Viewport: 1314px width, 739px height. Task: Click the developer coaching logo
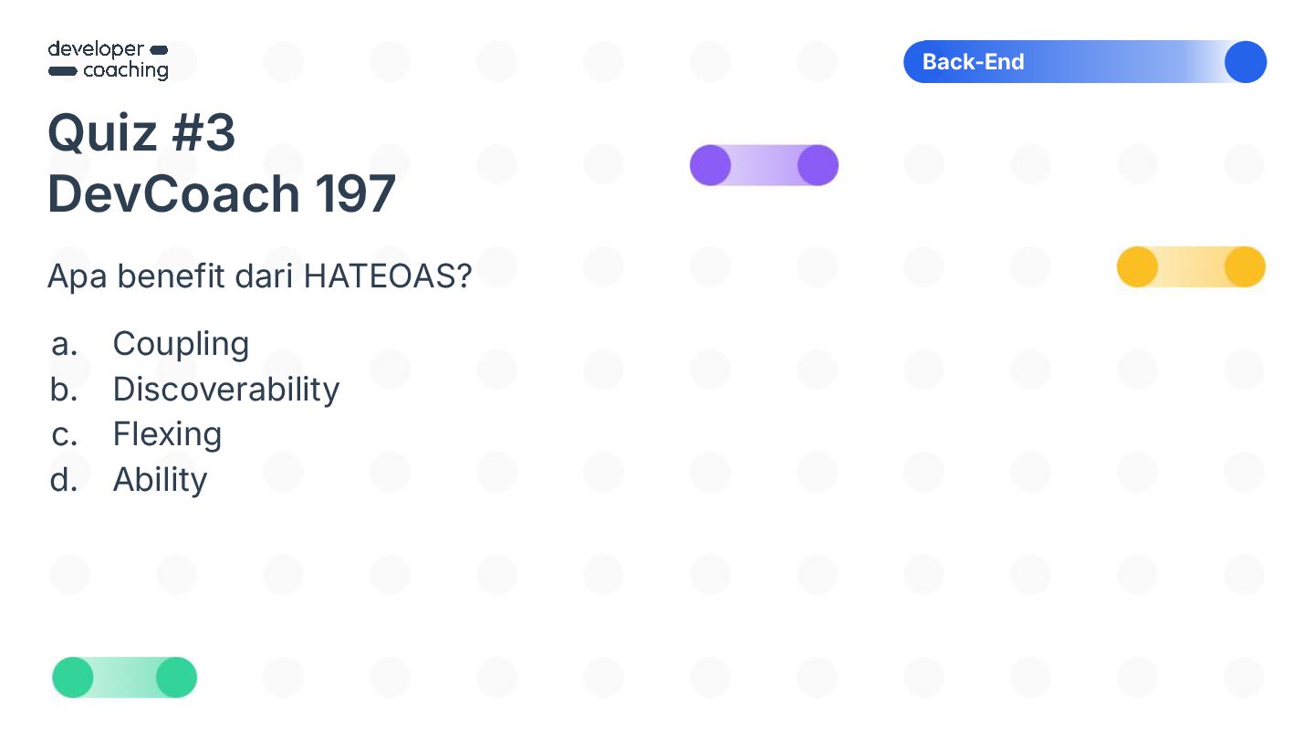[108, 60]
